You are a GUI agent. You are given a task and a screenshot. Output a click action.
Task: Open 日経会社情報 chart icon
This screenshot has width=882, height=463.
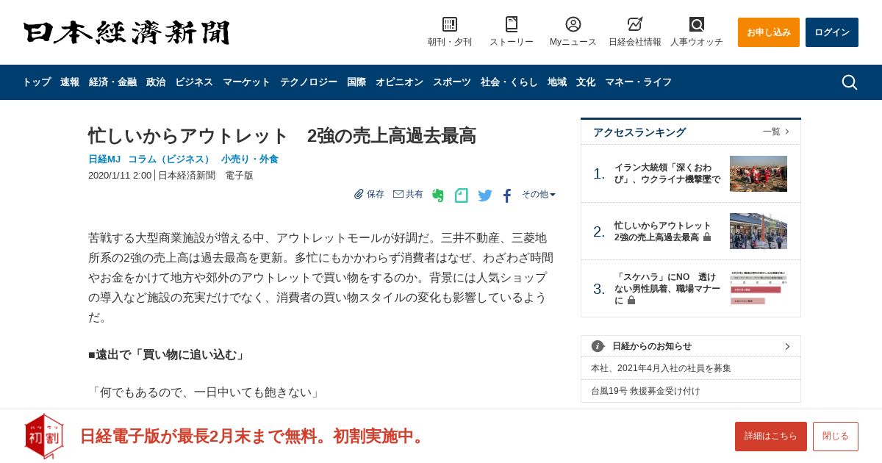coord(635,24)
